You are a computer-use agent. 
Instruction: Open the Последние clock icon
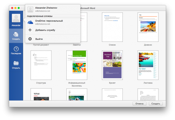tap(16, 49)
